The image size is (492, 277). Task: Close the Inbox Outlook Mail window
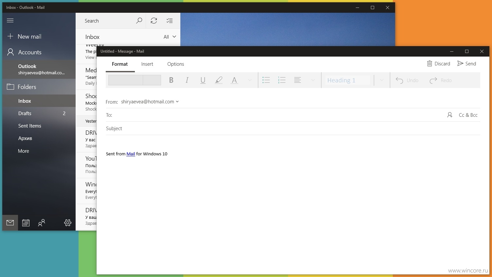click(388, 8)
